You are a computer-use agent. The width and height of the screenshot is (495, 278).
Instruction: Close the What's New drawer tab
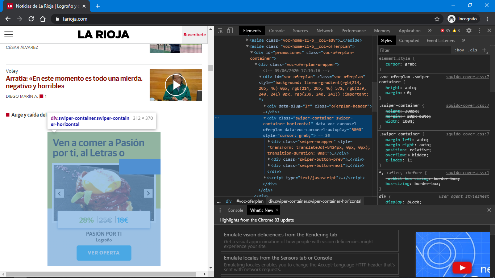click(x=277, y=210)
